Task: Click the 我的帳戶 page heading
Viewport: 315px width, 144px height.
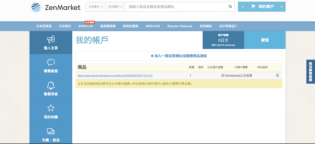Action: (x=92, y=40)
